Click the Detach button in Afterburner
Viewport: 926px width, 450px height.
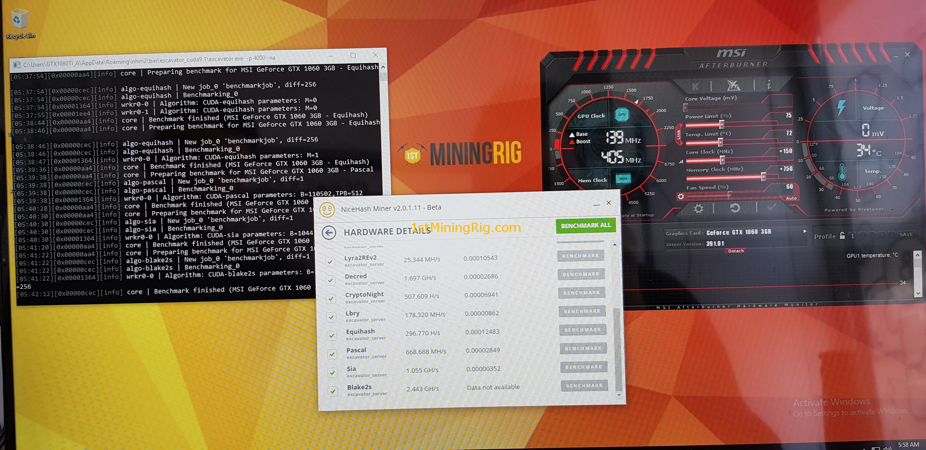click(x=736, y=251)
